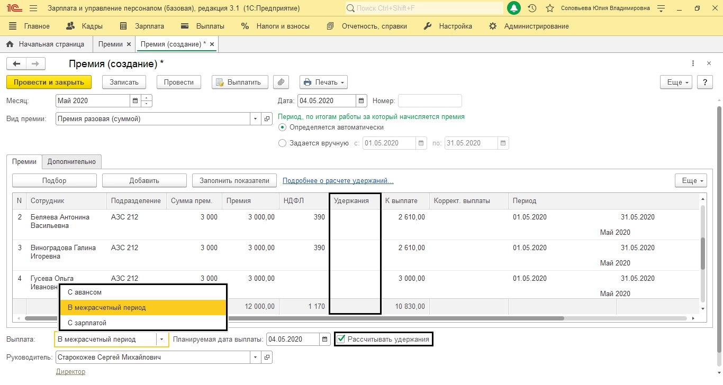Click the Номер input field
This screenshot has width=723, height=385.
click(430, 100)
